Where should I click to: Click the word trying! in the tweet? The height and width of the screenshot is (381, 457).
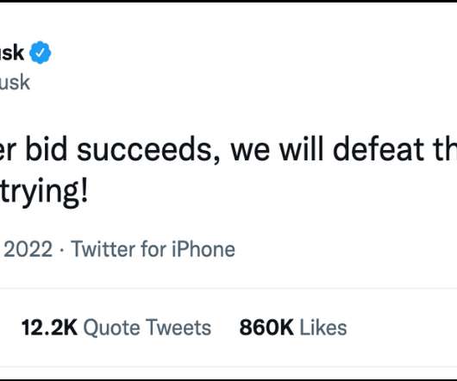point(44,193)
